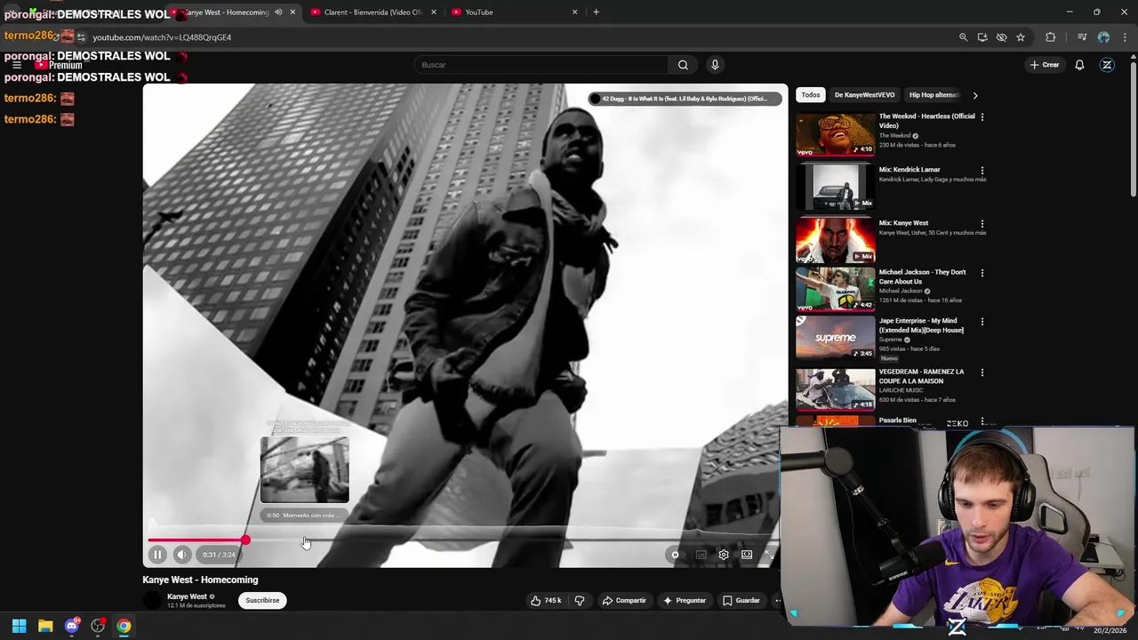The width and height of the screenshot is (1138, 640).
Task: Start voice search with microphone icon
Action: 715,65
